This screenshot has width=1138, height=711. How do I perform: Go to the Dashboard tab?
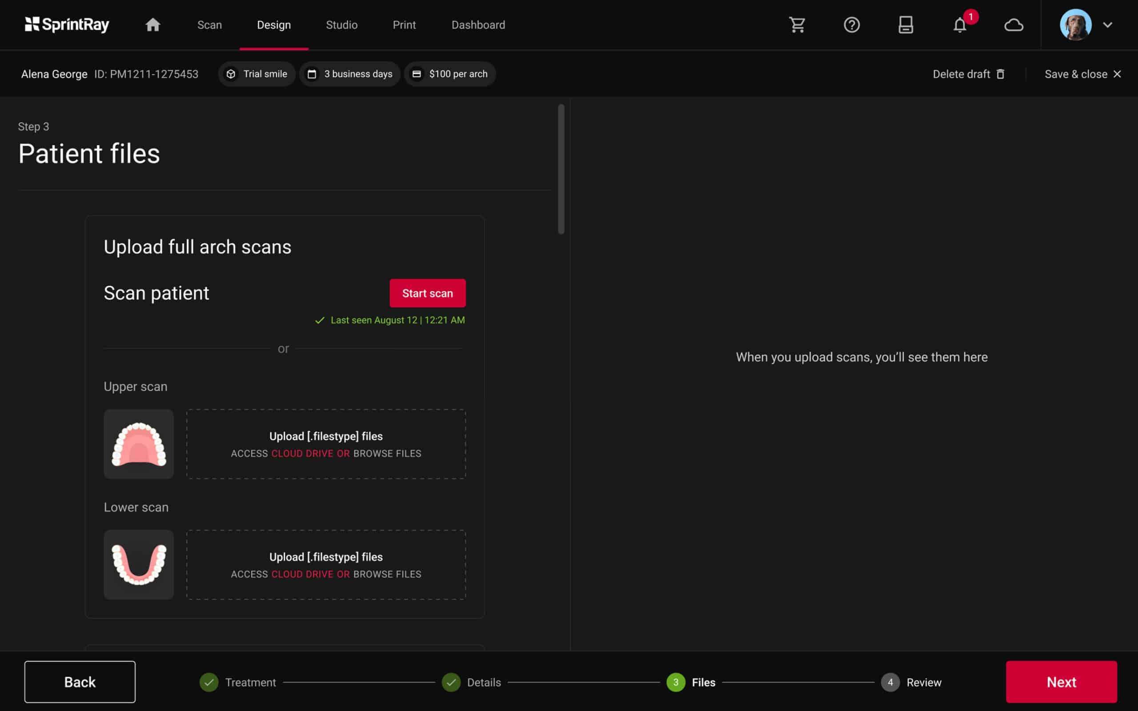tap(478, 24)
